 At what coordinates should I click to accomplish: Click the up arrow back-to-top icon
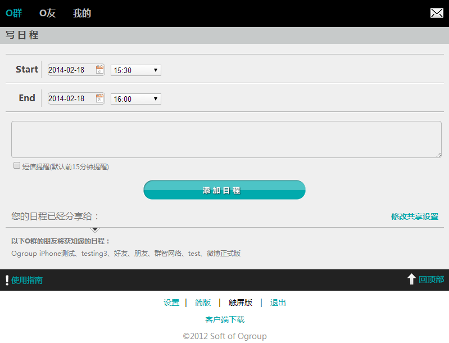pos(411,279)
